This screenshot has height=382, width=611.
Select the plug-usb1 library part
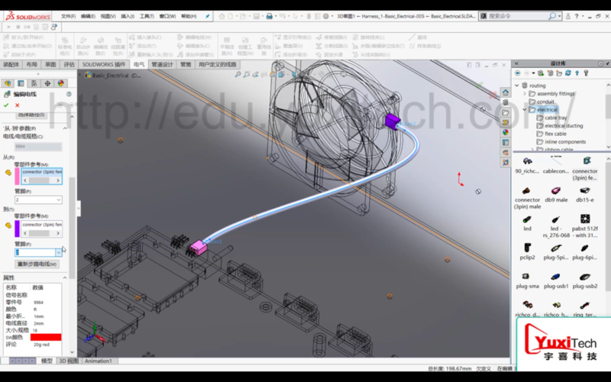pos(556,281)
